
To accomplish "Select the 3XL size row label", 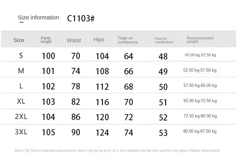I will (x=21, y=132).
